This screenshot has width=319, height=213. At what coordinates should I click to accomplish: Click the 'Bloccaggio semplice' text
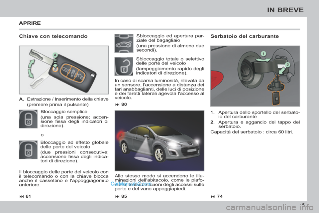pos(64,112)
